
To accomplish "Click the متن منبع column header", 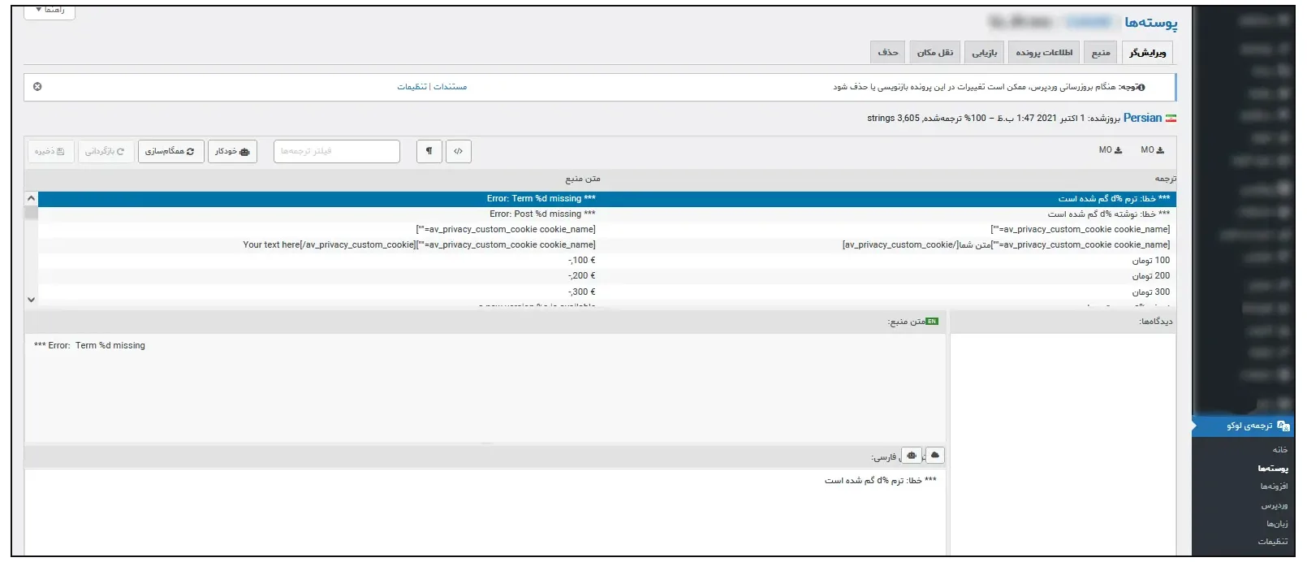I will (583, 179).
